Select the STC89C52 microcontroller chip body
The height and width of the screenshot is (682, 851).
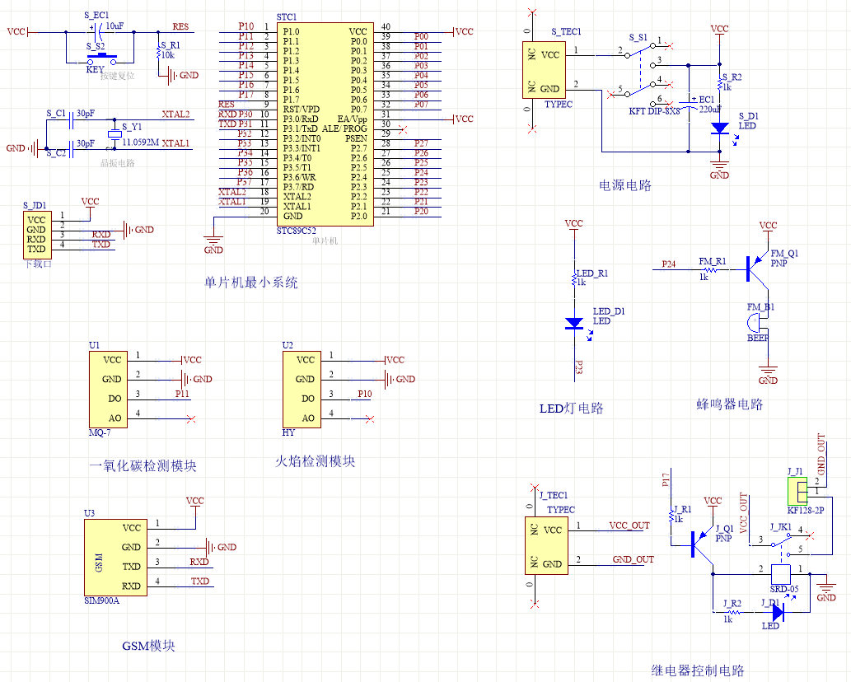tap(325, 124)
